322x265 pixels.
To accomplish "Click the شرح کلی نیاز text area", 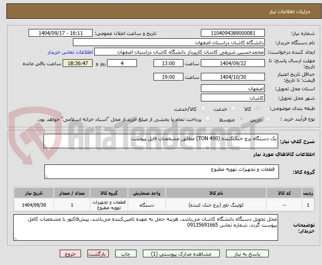I will [161, 141].
